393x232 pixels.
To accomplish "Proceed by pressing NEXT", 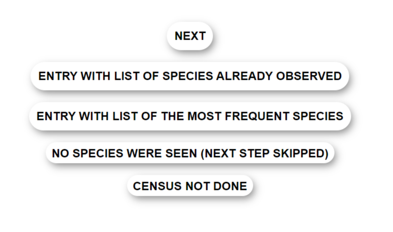I will coord(190,36).
